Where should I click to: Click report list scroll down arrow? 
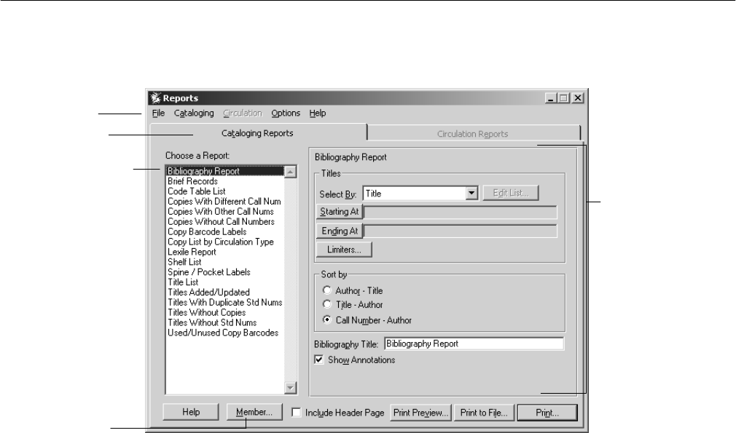[291, 388]
